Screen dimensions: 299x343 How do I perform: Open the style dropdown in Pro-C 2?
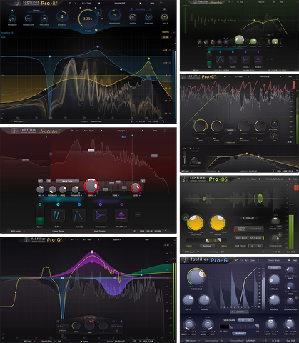tap(230, 130)
